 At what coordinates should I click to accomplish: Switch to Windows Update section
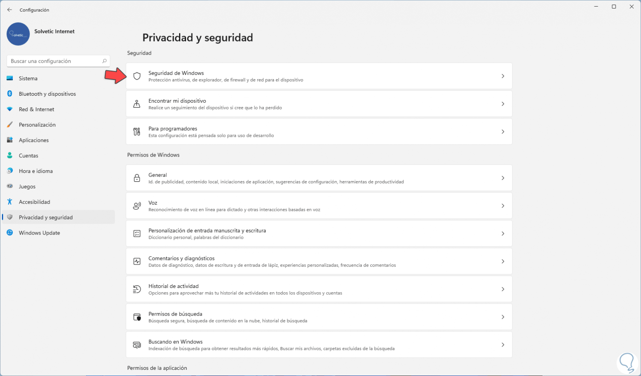(x=39, y=233)
